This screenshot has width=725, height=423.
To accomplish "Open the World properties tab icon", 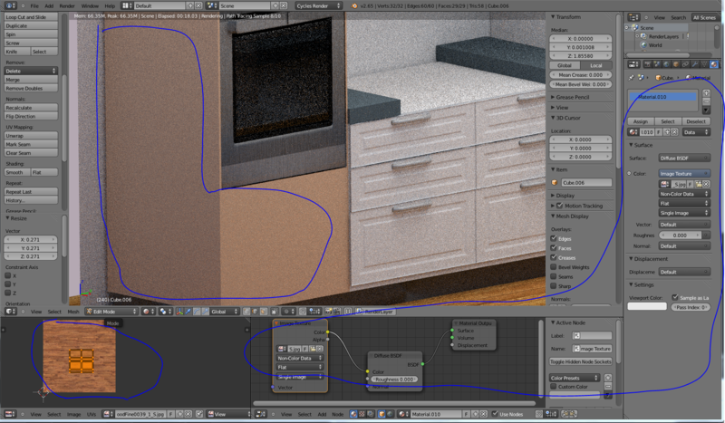I will pyautogui.click(x=666, y=64).
